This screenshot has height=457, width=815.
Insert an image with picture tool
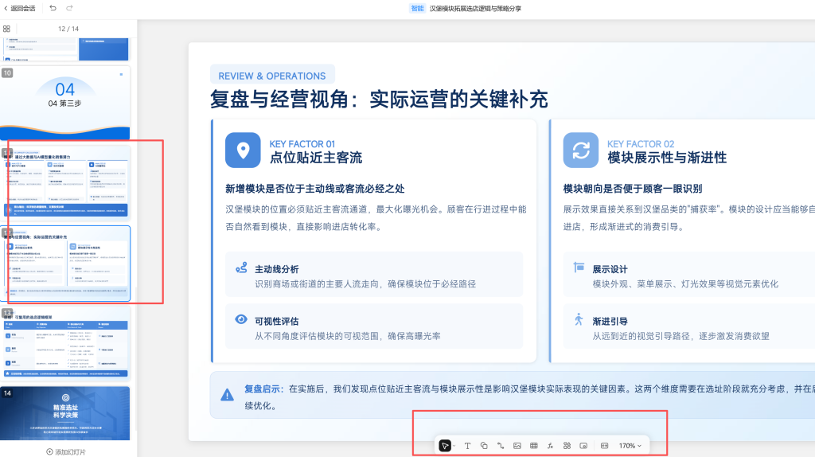tap(517, 446)
